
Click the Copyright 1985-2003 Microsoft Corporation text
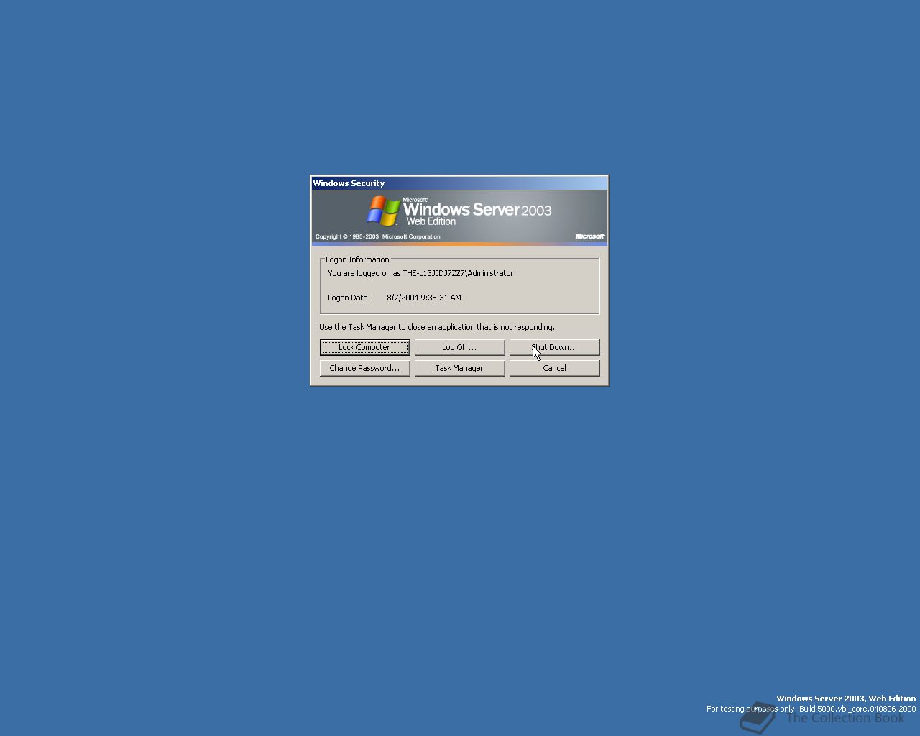click(x=378, y=236)
